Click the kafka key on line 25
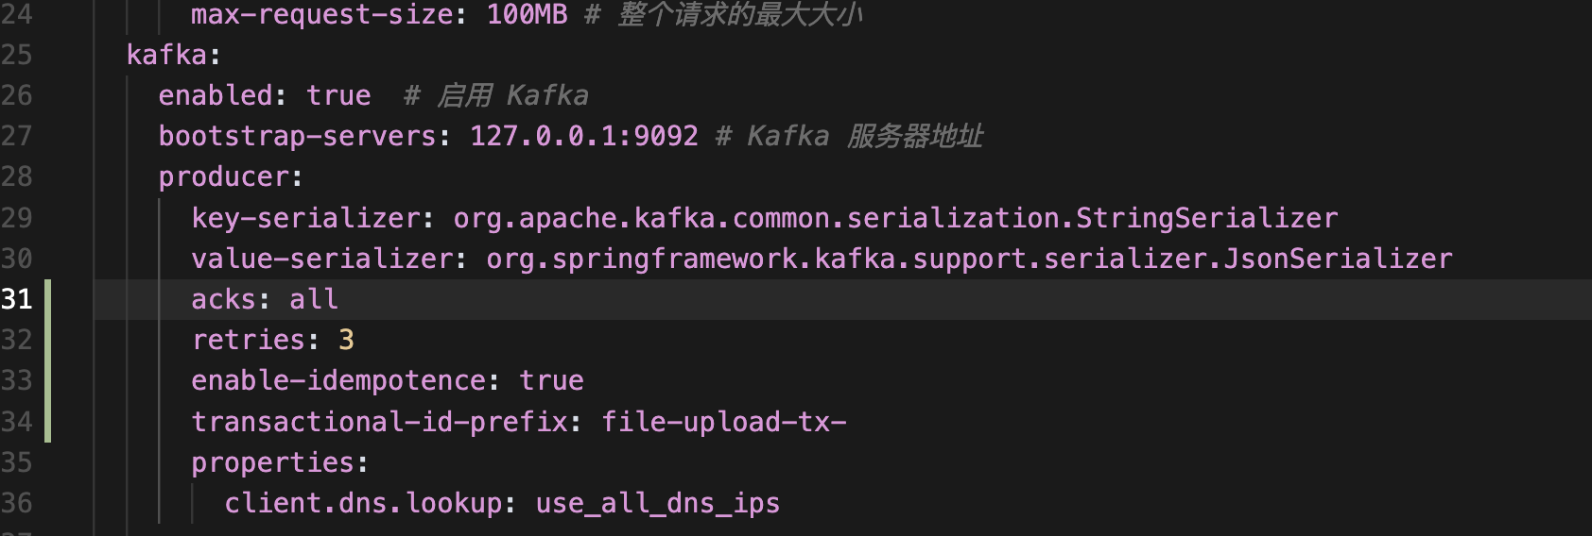 point(166,55)
